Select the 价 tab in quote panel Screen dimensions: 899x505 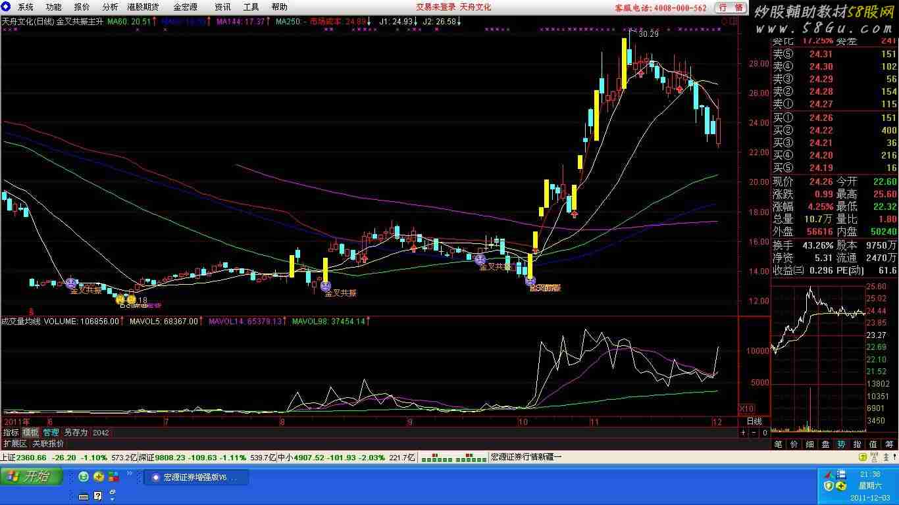[x=794, y=445]
